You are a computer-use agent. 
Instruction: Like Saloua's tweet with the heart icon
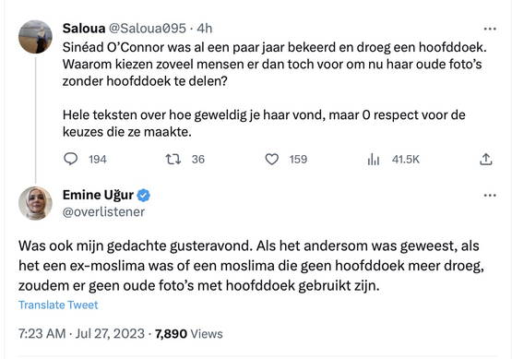click(x=271, y=159)
